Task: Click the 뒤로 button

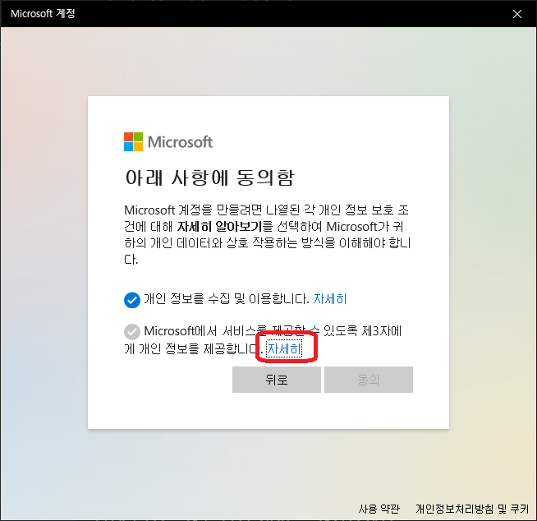Action: point(277,380)
